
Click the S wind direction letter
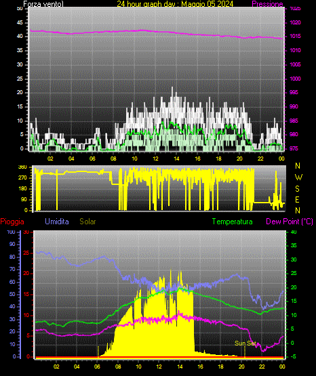click(x=297, y=189)
